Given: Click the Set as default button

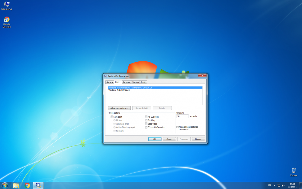Looking at the screenshot, I should 142,108.
